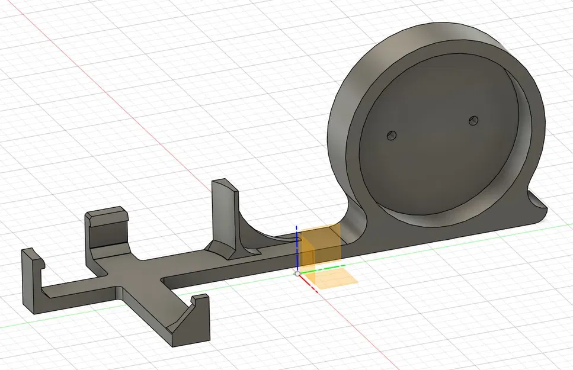573x370 pixels.
Task: Select the rounded fillet where the base meets the housing
Action: pos(356,219)
